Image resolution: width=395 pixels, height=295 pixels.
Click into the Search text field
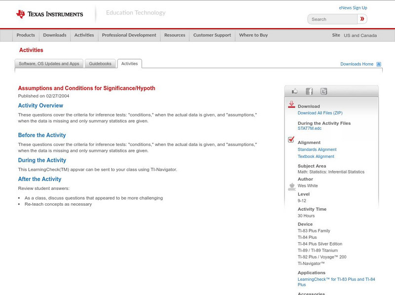(x=332, y=19)
